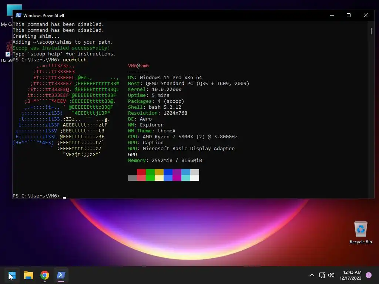Click the "DE: Aero" line
This screenshot has height=284, width=379.
click(140, 119)
